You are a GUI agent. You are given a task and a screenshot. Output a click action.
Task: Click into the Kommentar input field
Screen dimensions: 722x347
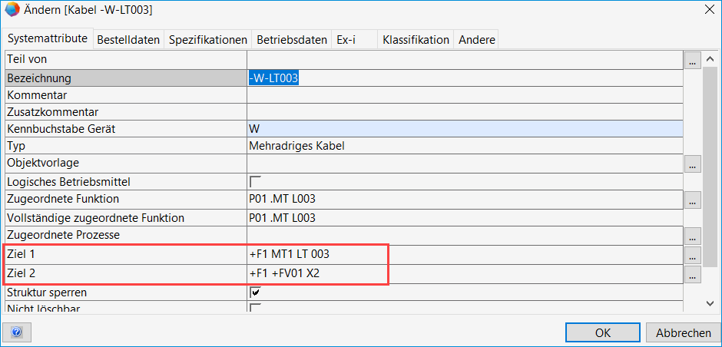point(465,95)
